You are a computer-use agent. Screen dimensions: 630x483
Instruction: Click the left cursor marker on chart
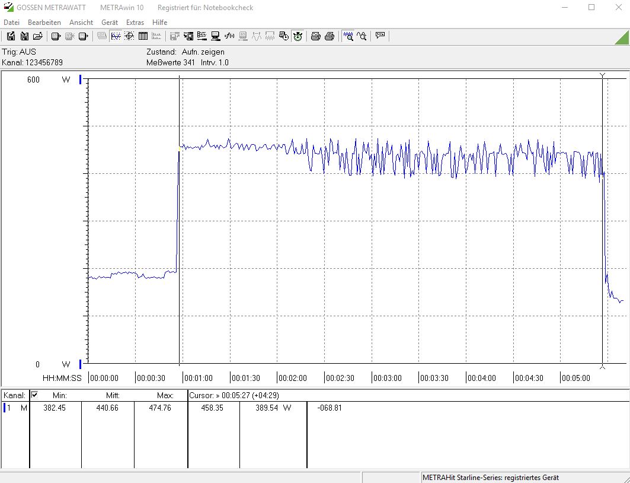pos(179,221)
